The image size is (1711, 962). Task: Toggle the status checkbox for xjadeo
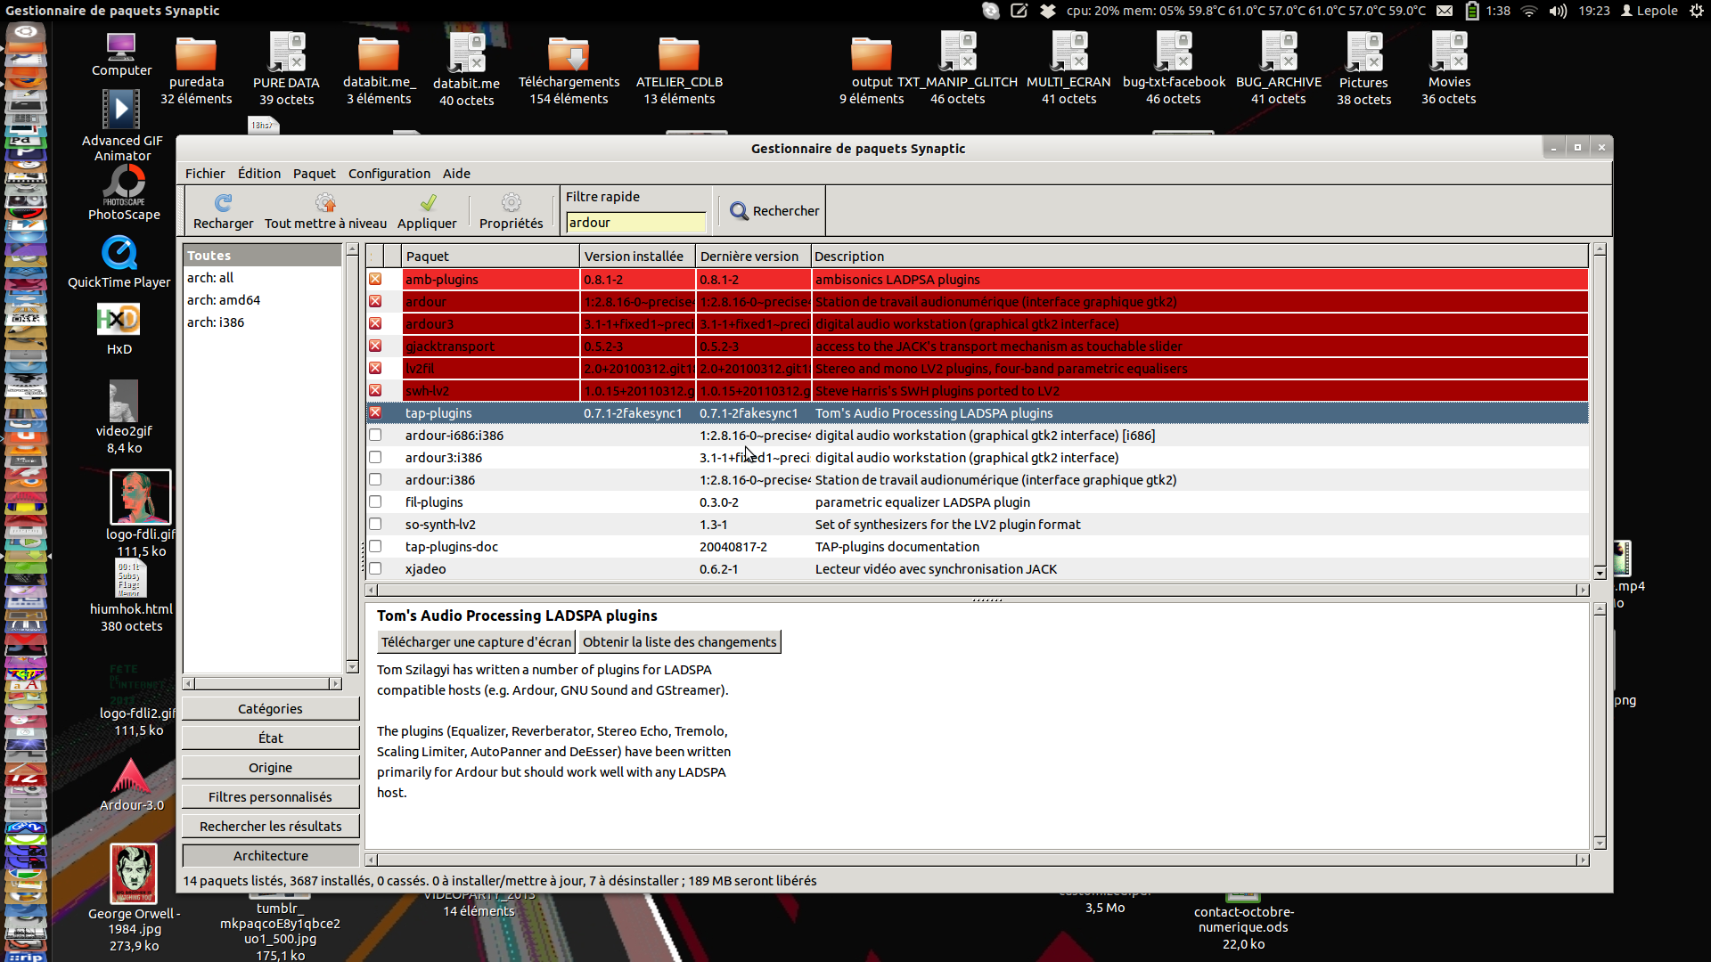(x=375, y=569)
